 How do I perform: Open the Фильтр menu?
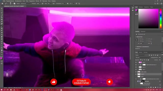coord(37,1)
